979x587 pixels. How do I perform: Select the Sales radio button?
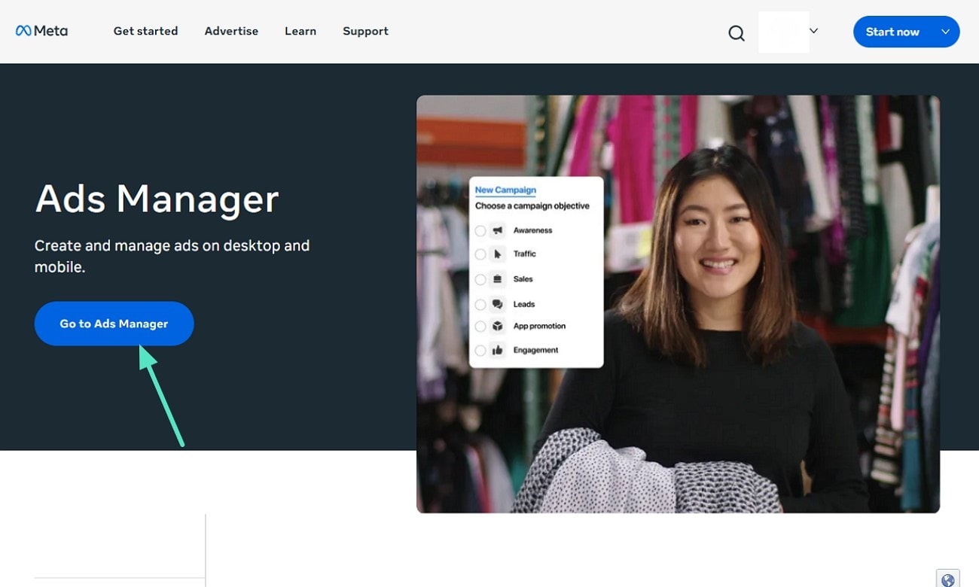pos(480,280)
